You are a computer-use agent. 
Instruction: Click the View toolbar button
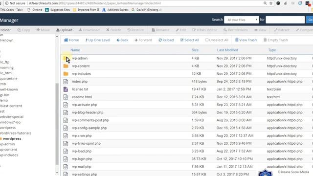point(260,30)
